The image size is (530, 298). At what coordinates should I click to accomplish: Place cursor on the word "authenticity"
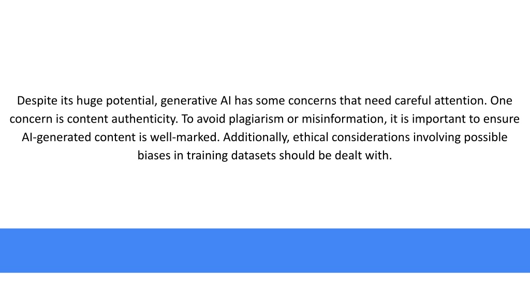pyautogui.click(x=145, y=119)
